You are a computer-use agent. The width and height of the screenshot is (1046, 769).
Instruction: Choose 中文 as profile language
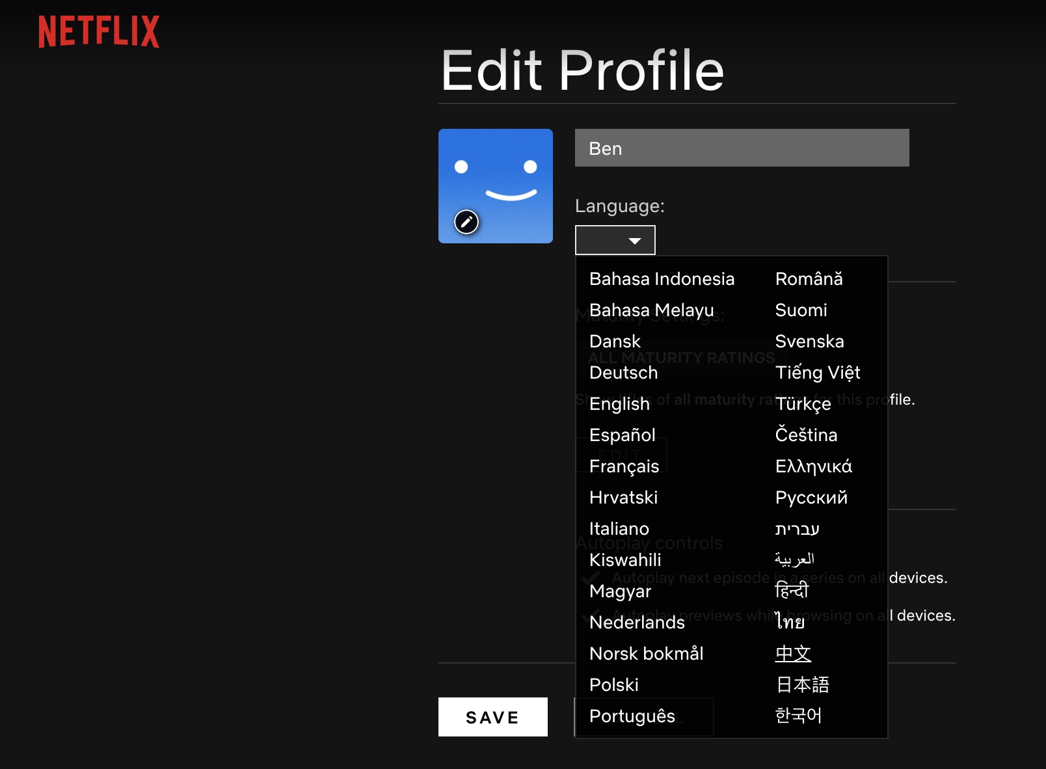click(x=792, y=653)
